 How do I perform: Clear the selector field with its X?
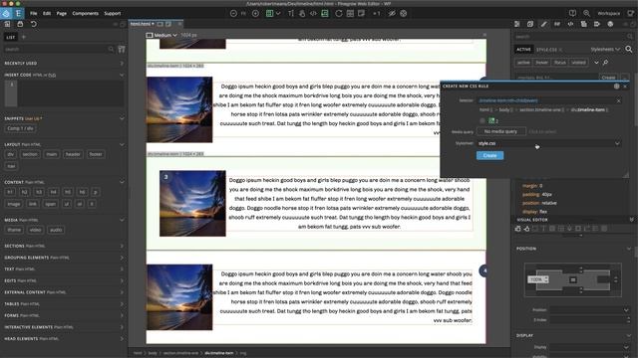click(618, 100)
